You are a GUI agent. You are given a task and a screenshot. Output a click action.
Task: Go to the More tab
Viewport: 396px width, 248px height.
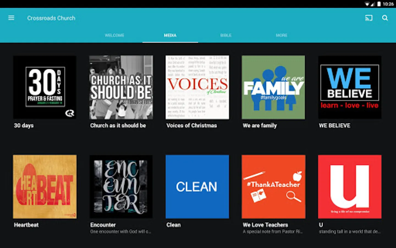click(282, 35)
